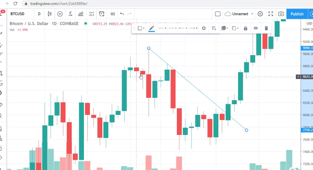
Task: Expand the arrow next to Unnamed layout
Action: coord(252,14)
